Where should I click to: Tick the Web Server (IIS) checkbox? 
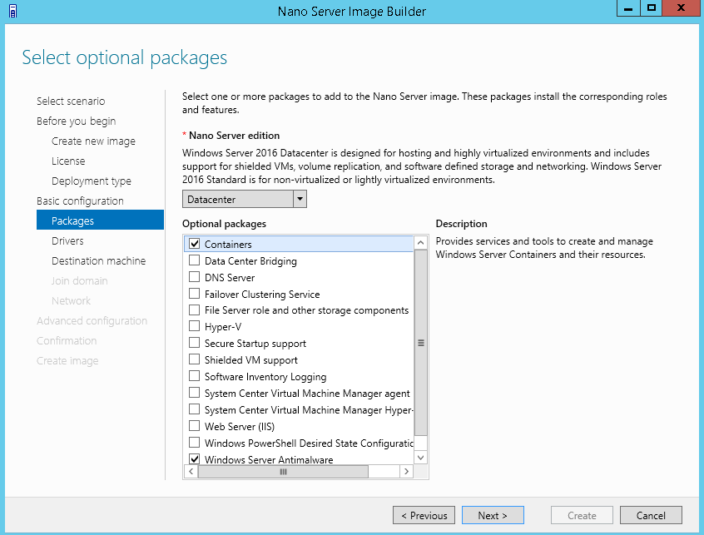195,426
